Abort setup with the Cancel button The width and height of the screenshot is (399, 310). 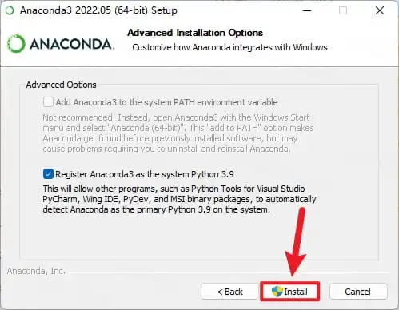coord(358,292)
